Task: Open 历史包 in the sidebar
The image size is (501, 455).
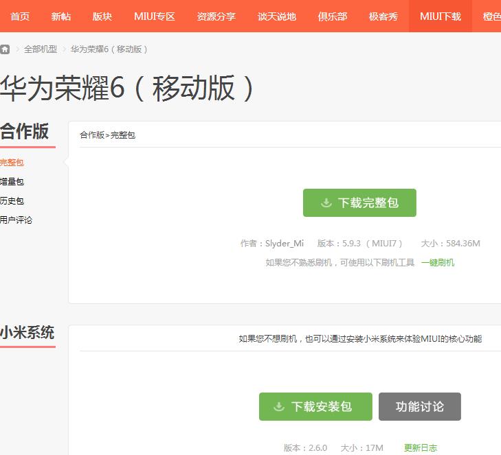Action: [12, 200]
